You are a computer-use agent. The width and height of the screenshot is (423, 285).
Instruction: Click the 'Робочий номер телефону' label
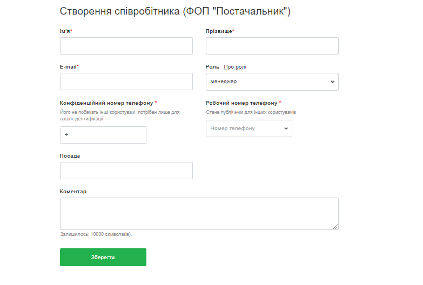click(x=241, y=103)
